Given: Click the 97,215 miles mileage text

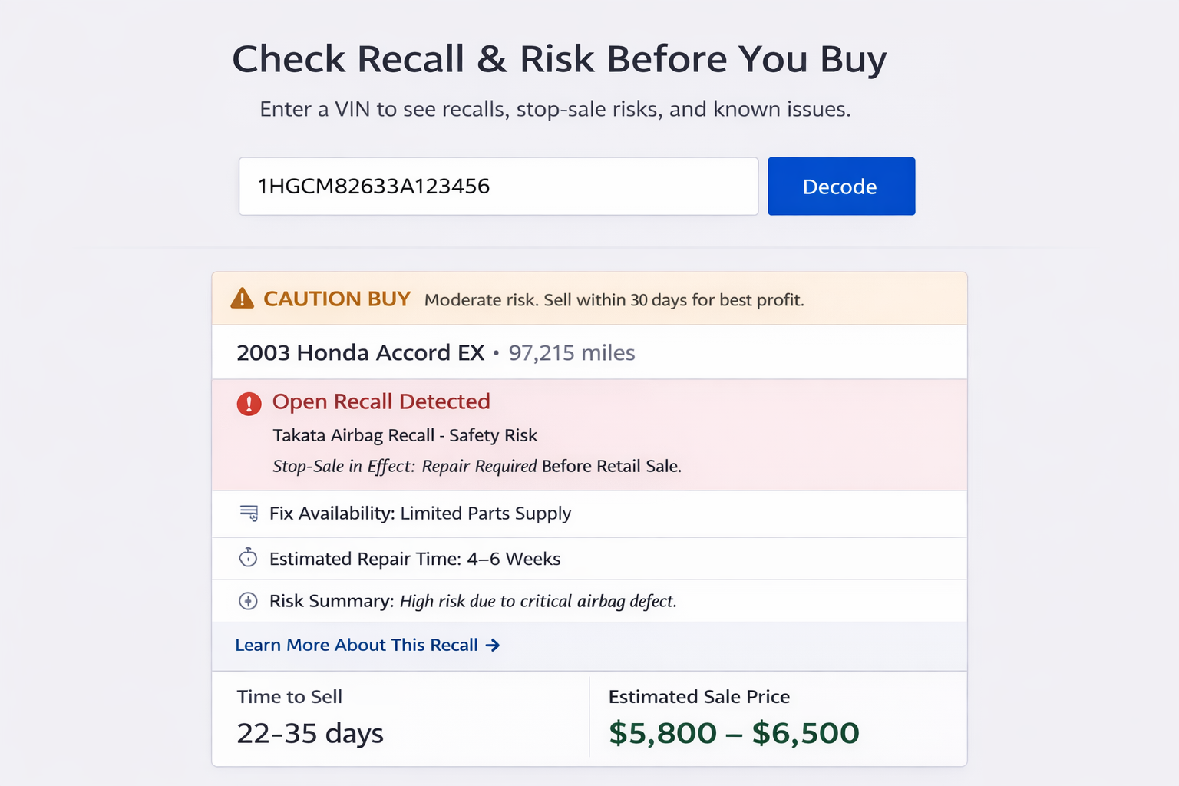Looking at the screenshot, I should [572, 353].
